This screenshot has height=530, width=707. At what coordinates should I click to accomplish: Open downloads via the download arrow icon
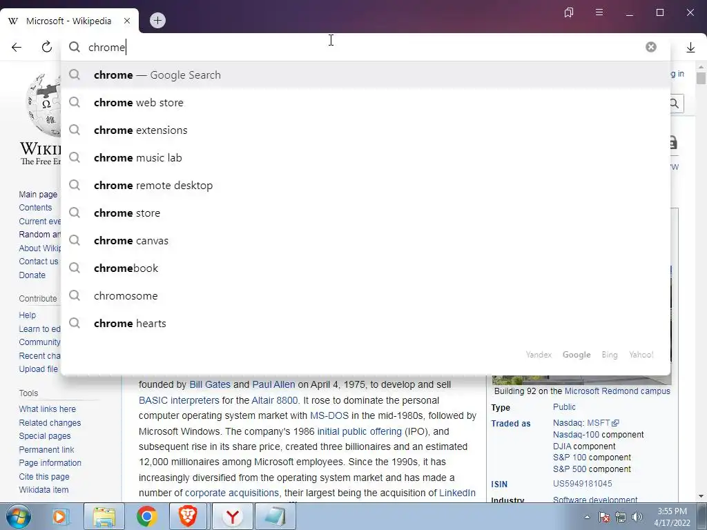coord(690,48)
